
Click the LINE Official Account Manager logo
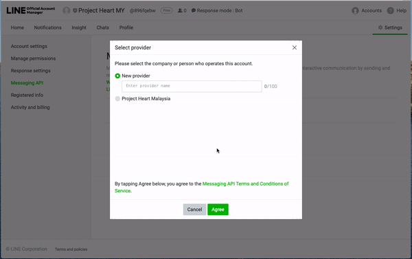(30, 10)
